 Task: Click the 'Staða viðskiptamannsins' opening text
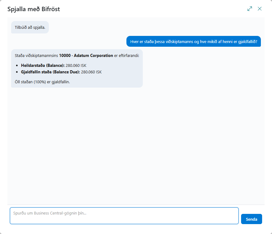pyautogui.click(x=36, y=56)
